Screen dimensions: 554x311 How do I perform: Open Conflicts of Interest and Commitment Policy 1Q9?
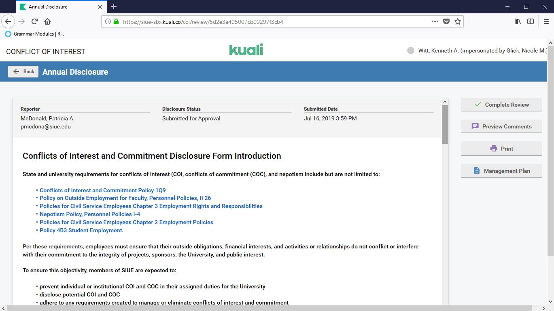click(x=102, y=190)
